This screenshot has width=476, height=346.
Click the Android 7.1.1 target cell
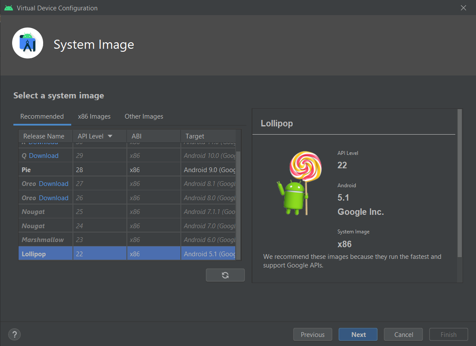pos(208,212)
